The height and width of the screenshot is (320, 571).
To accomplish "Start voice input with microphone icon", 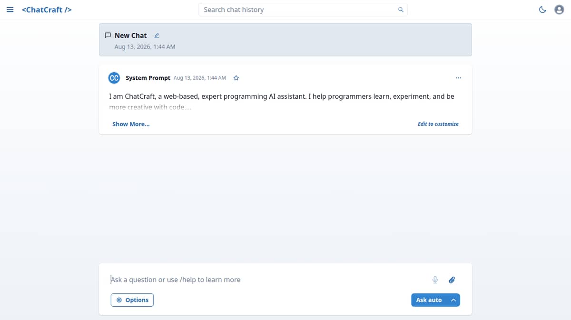I will click(x=435, y=280).
